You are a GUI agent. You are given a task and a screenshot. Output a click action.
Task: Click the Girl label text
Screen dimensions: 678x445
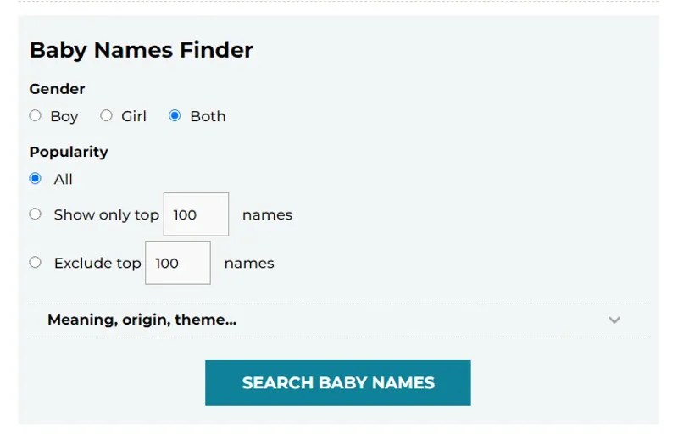coord(134,116)
